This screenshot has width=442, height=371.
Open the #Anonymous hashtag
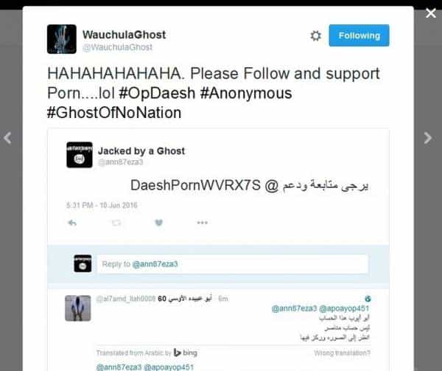[x=246, y=94]
